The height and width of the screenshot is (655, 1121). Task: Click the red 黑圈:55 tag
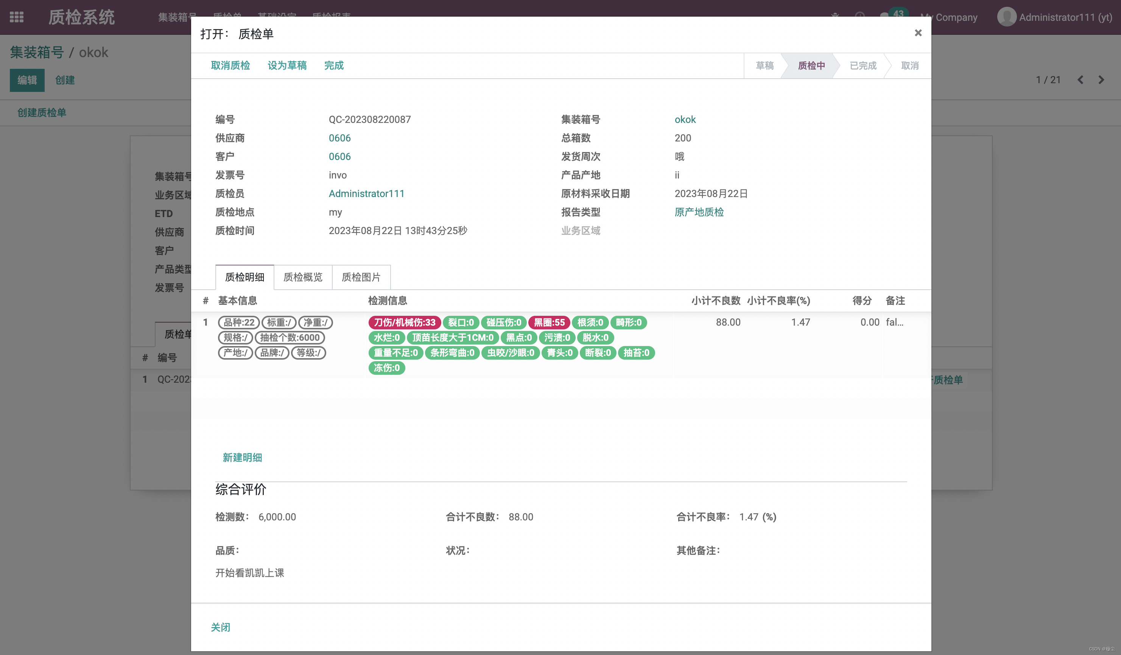pyautogui.click(x=549, y=322)
